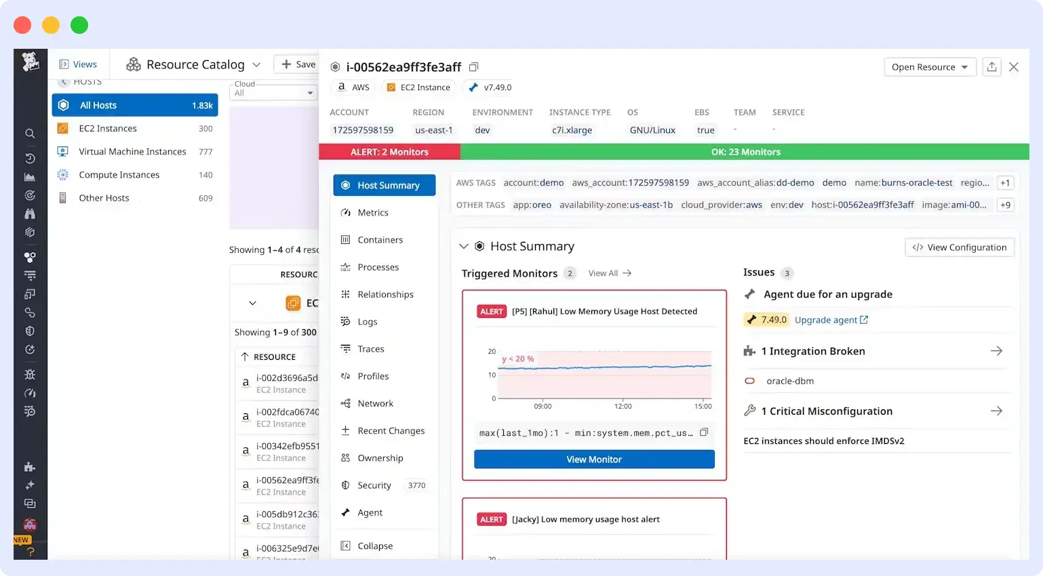Click the export icon beside Open Resource
Screen dimensions: 1043x576
991,66
